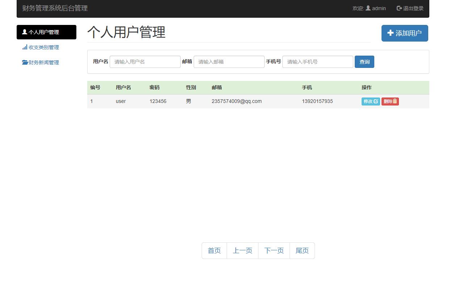Select the bar-chart icon beside 收支类别管理

pos(25,47)
